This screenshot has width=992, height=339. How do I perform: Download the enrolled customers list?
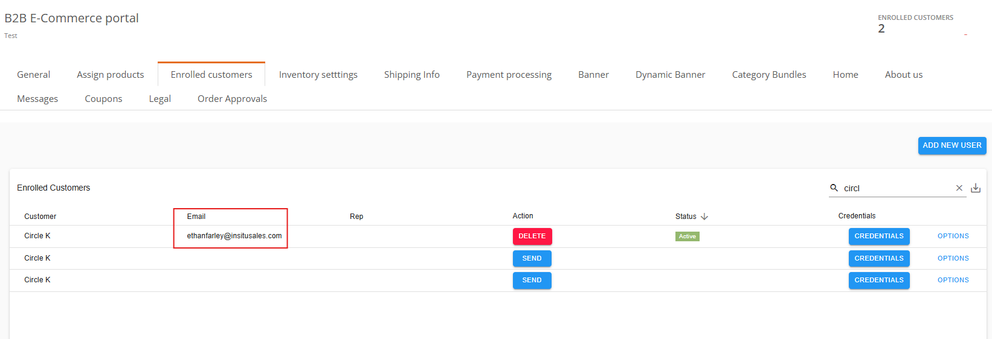click(x=976, y=188)
